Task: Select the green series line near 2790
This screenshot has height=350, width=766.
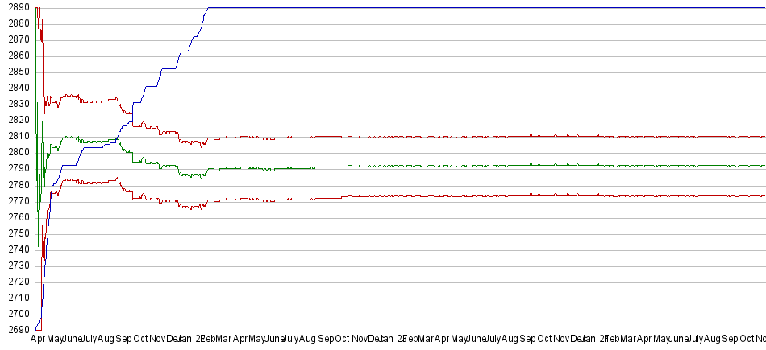Action: (484, 166)
